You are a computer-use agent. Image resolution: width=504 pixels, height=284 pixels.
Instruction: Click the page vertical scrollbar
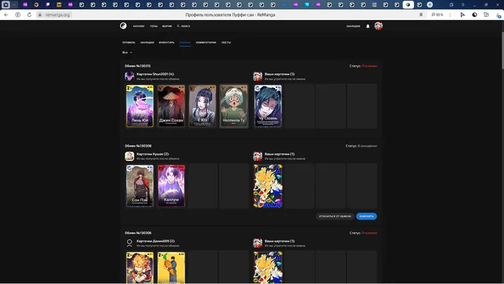coord(502,45)
